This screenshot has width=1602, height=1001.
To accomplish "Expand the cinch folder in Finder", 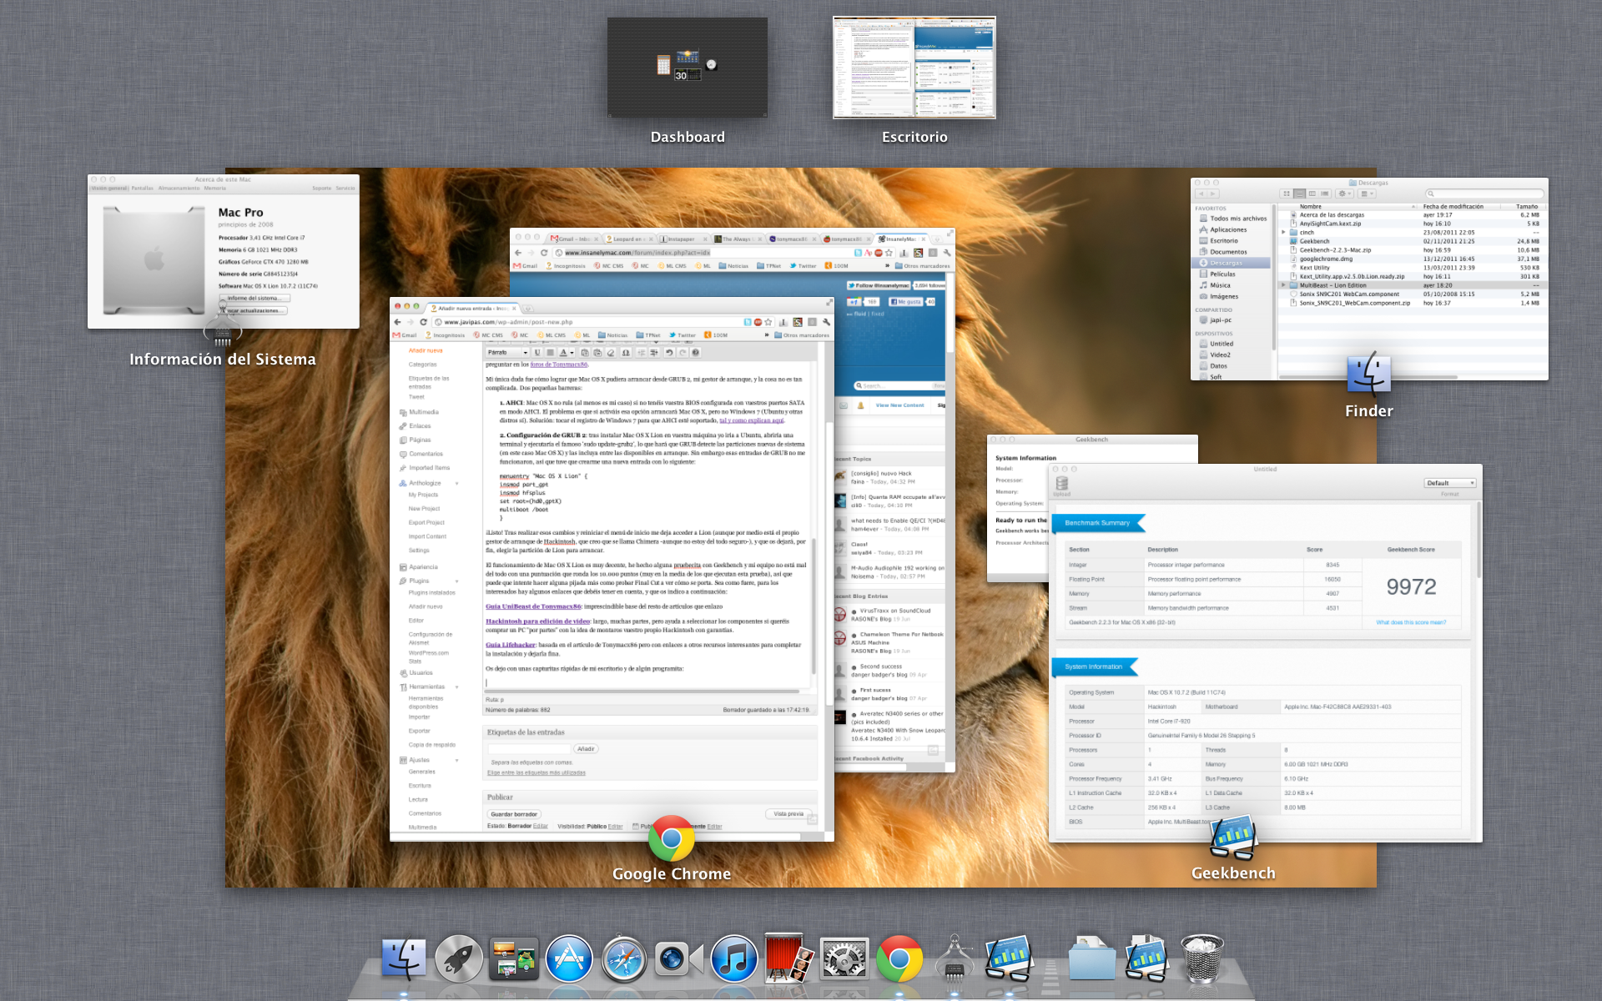I will 1283,232.
